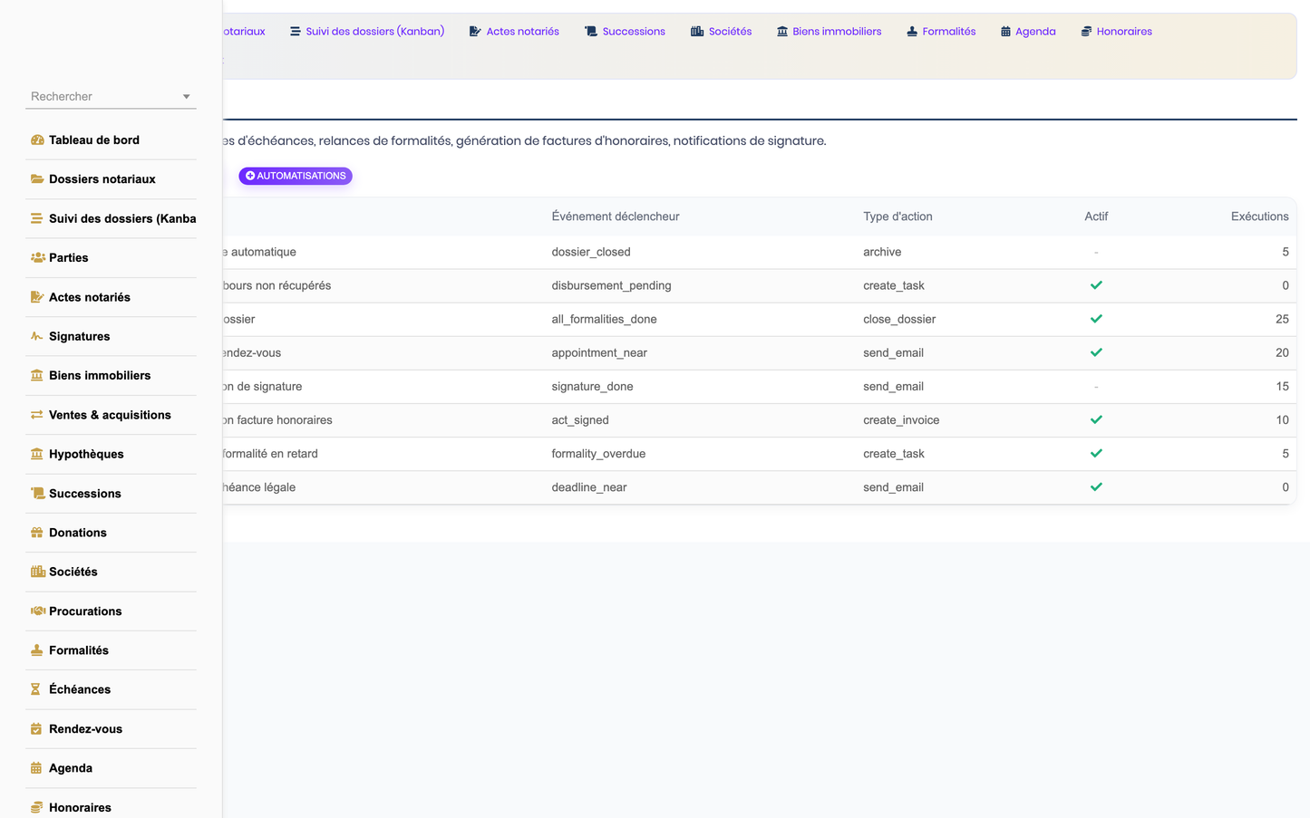Click the Kanban list icon in top bar

296,32
